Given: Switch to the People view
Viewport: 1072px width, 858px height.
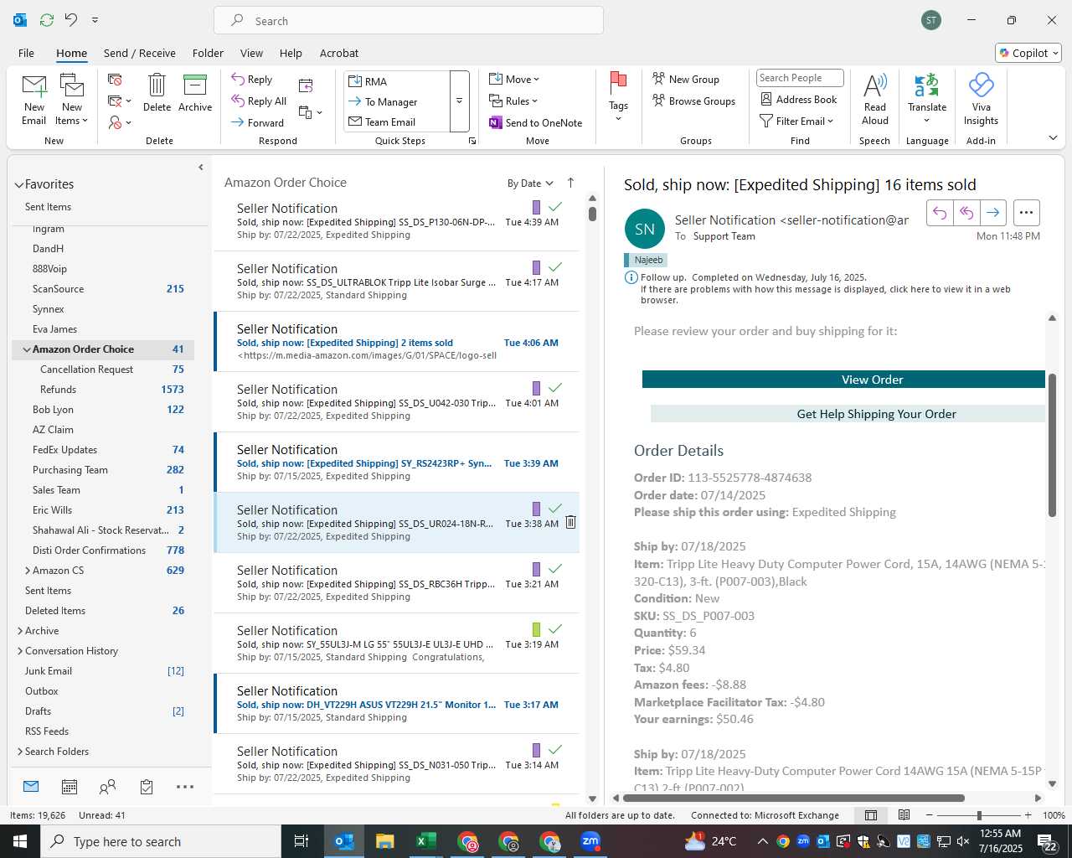Looking at the screenshot, I should pyautogui.click(x=107, y=787).
